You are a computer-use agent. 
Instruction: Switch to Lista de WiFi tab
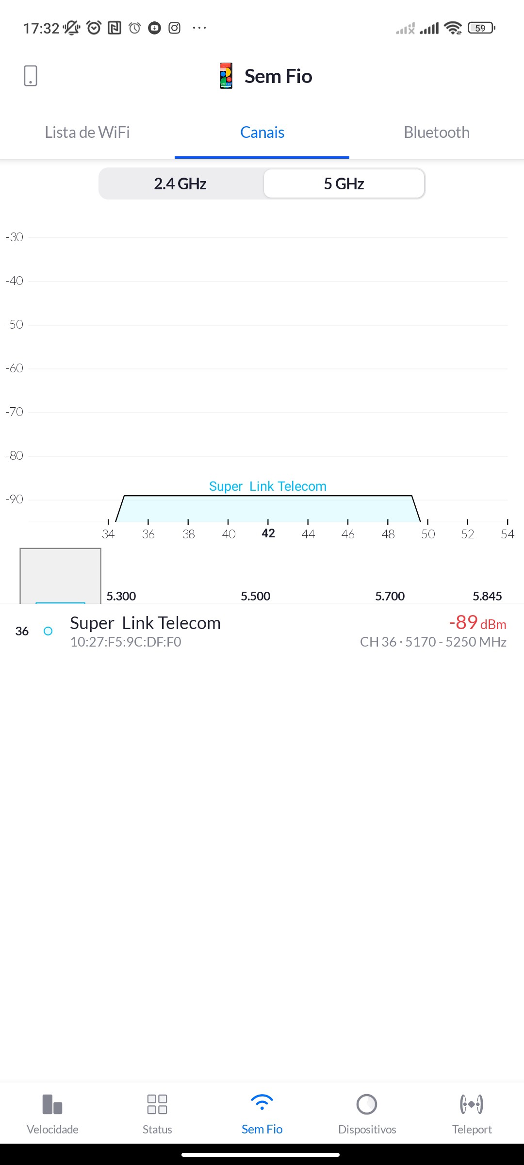pos(87,133)
